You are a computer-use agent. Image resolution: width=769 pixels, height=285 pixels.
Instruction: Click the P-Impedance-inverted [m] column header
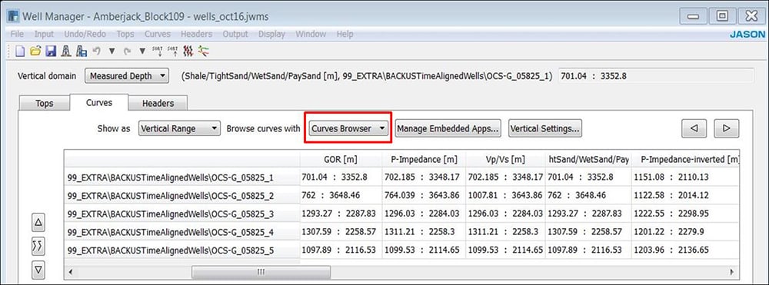[684, 160]
